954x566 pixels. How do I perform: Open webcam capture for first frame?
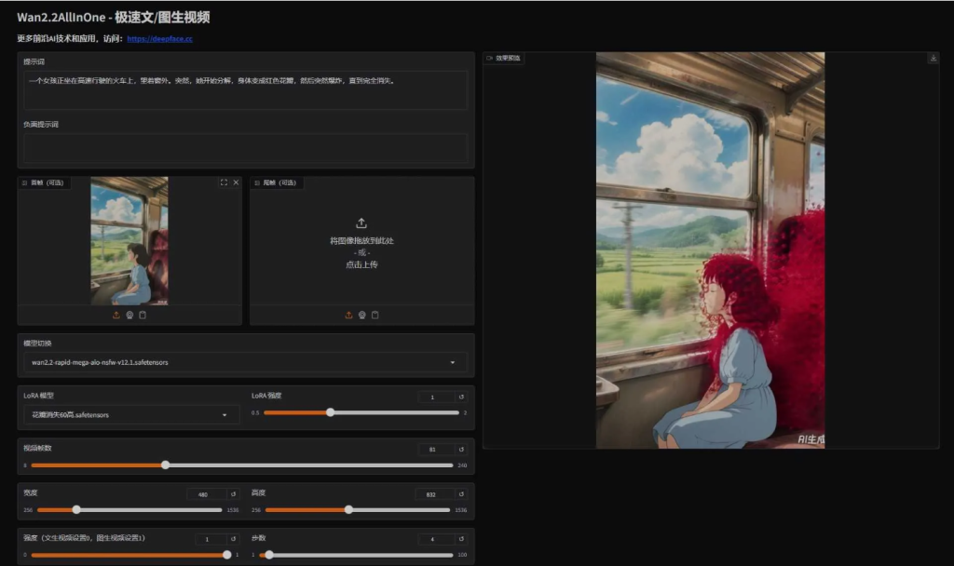pyautogui.click(x=129, y=315)
